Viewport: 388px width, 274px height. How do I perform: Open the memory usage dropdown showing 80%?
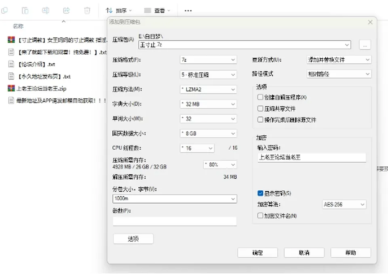click(220, 164)
